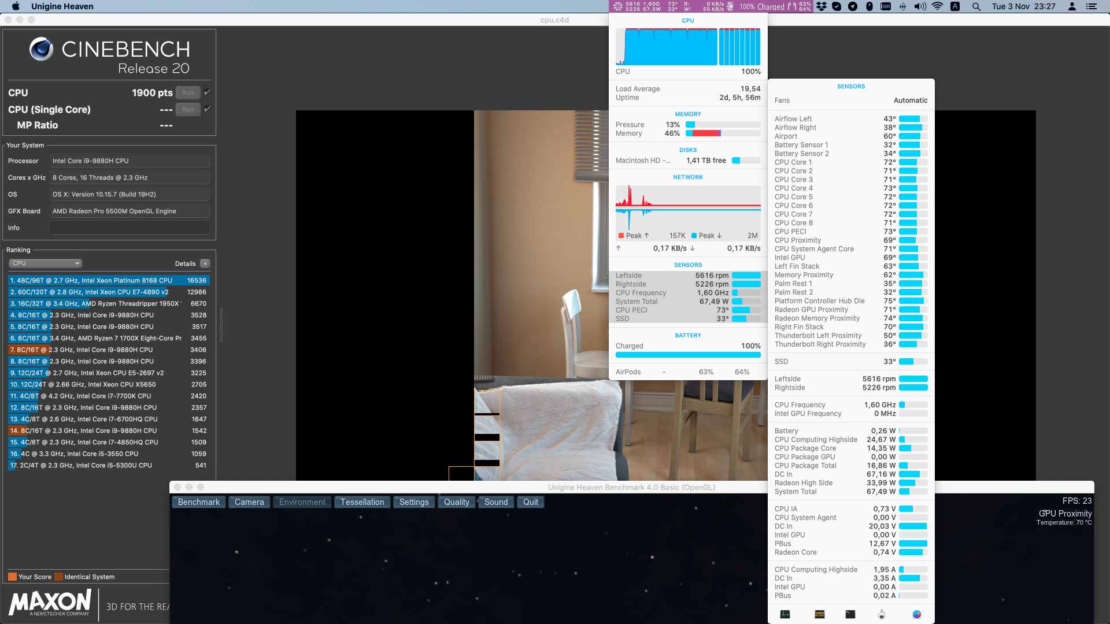Open the Tessellation menu in Heaven
The height and width of the screenshot is (624, 1110).
[x=362, y=502]
